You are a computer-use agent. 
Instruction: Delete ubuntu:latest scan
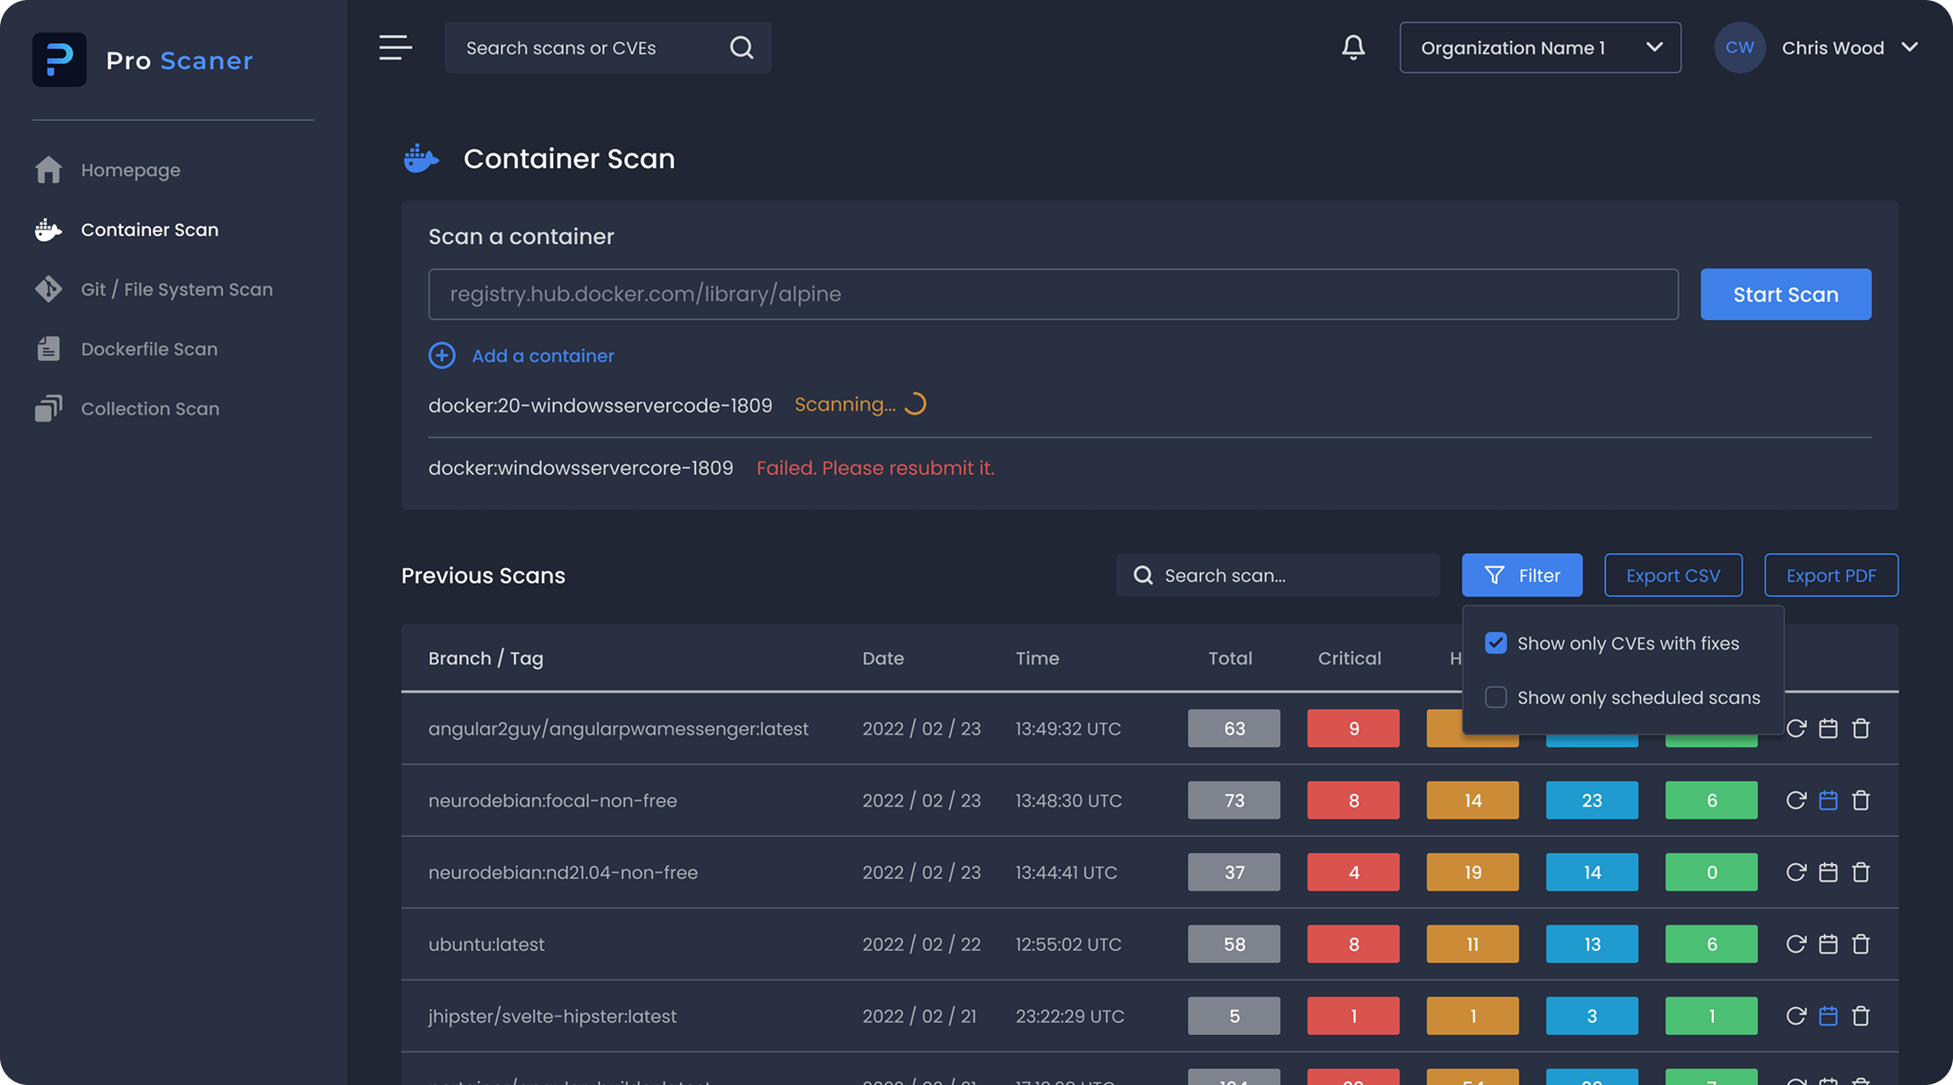(x=1861, y=944)
